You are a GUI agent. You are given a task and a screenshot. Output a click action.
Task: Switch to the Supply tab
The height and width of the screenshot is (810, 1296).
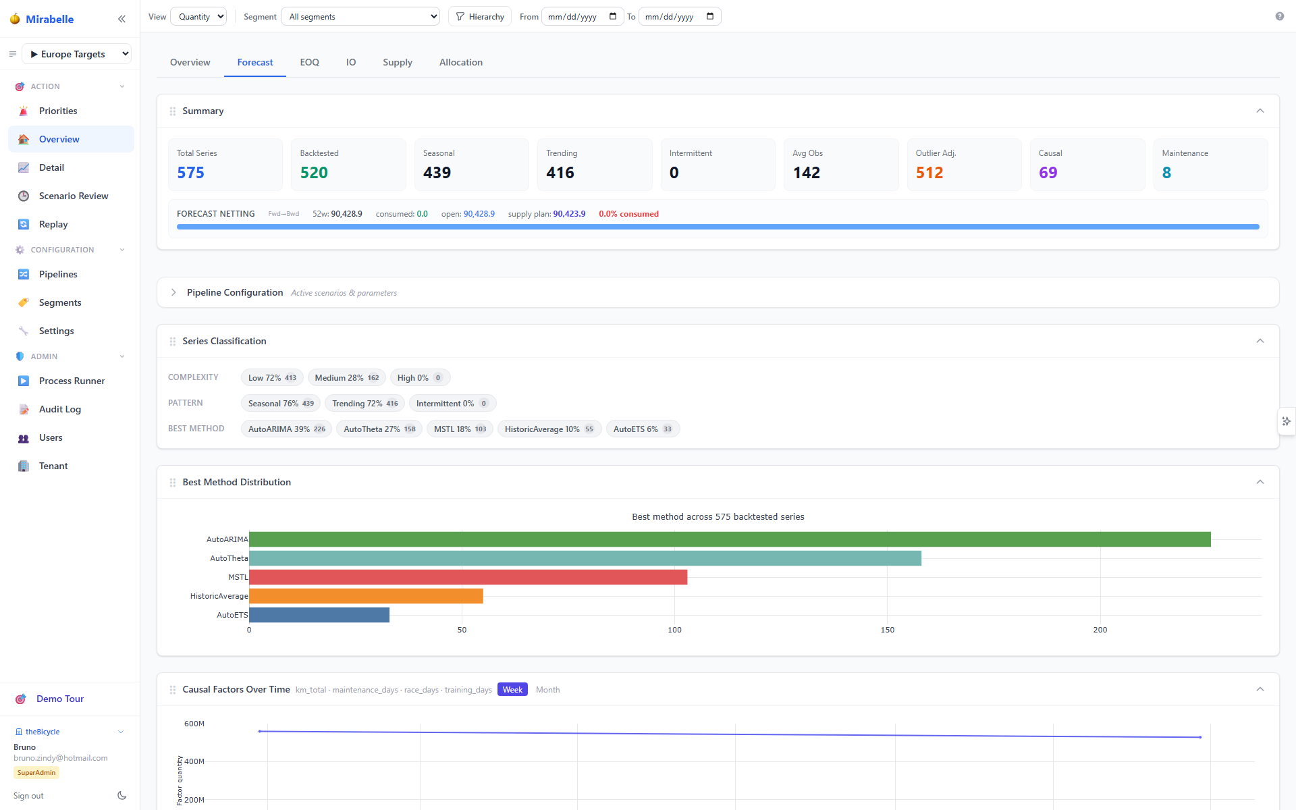398,62
